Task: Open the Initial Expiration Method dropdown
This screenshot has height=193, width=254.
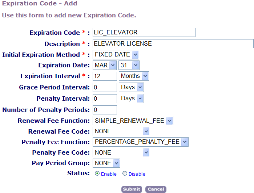Action: click(x=116, y=55)
